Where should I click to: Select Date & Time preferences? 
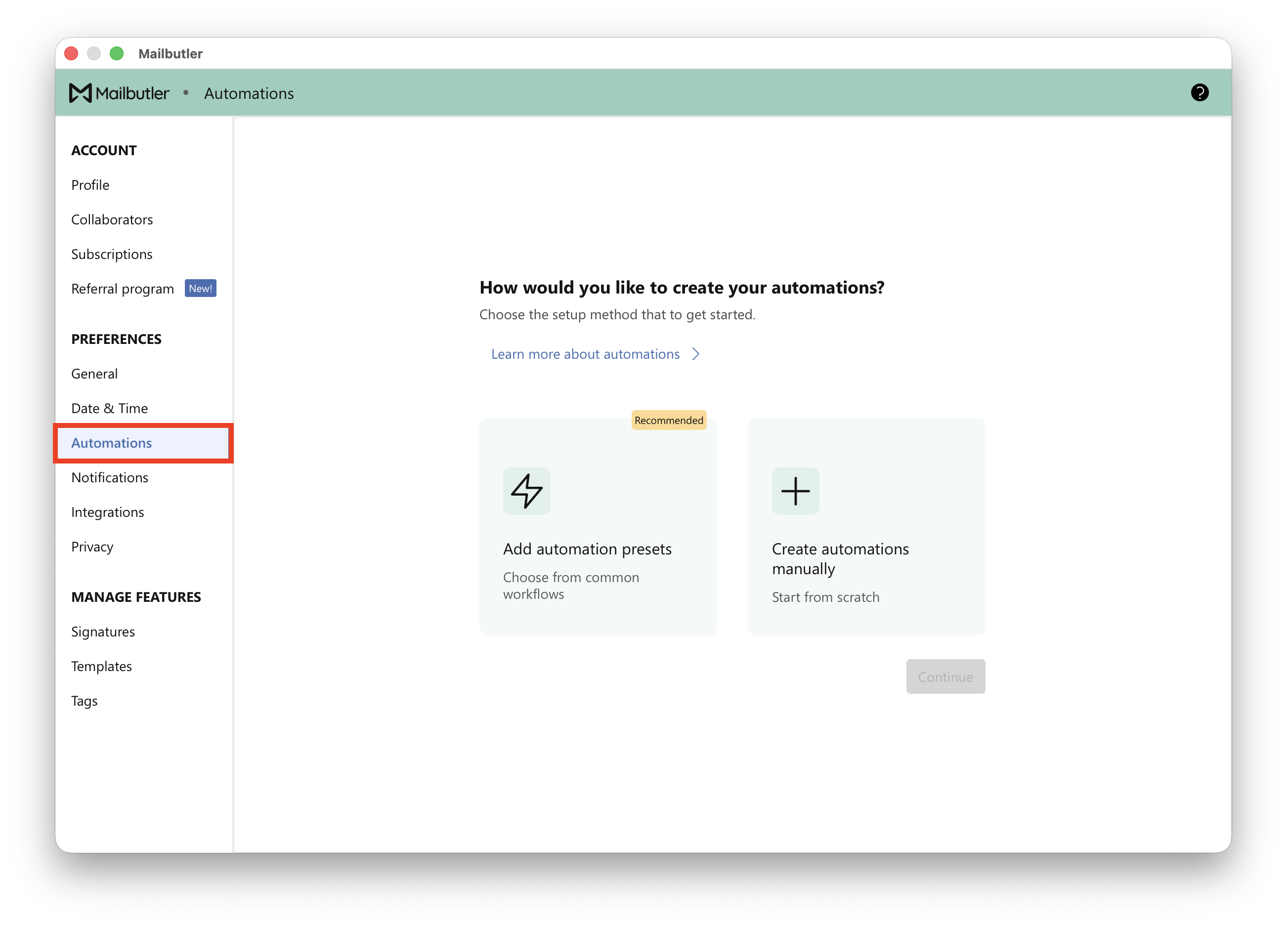point(110,409)
